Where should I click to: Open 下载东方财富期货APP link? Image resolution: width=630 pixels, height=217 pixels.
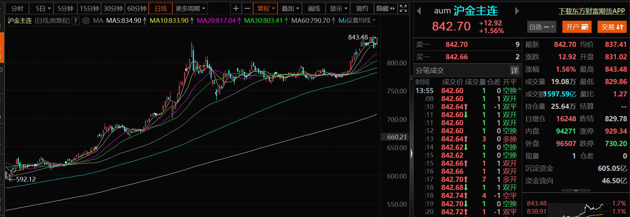592,11
